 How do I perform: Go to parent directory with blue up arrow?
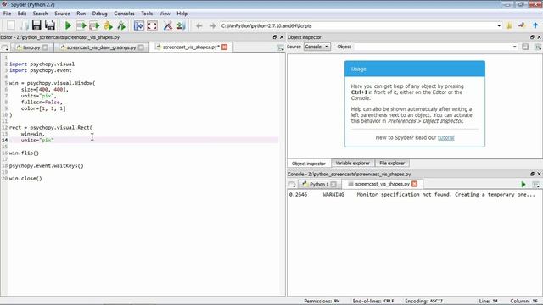pos(535,25)
